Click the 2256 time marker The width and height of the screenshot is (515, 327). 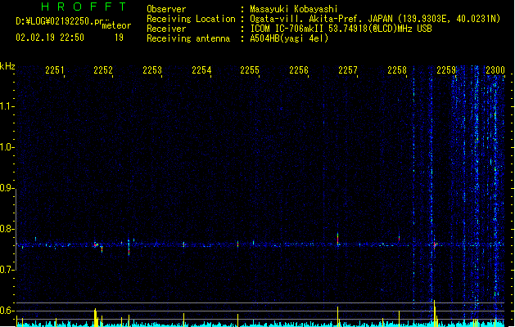299,70
